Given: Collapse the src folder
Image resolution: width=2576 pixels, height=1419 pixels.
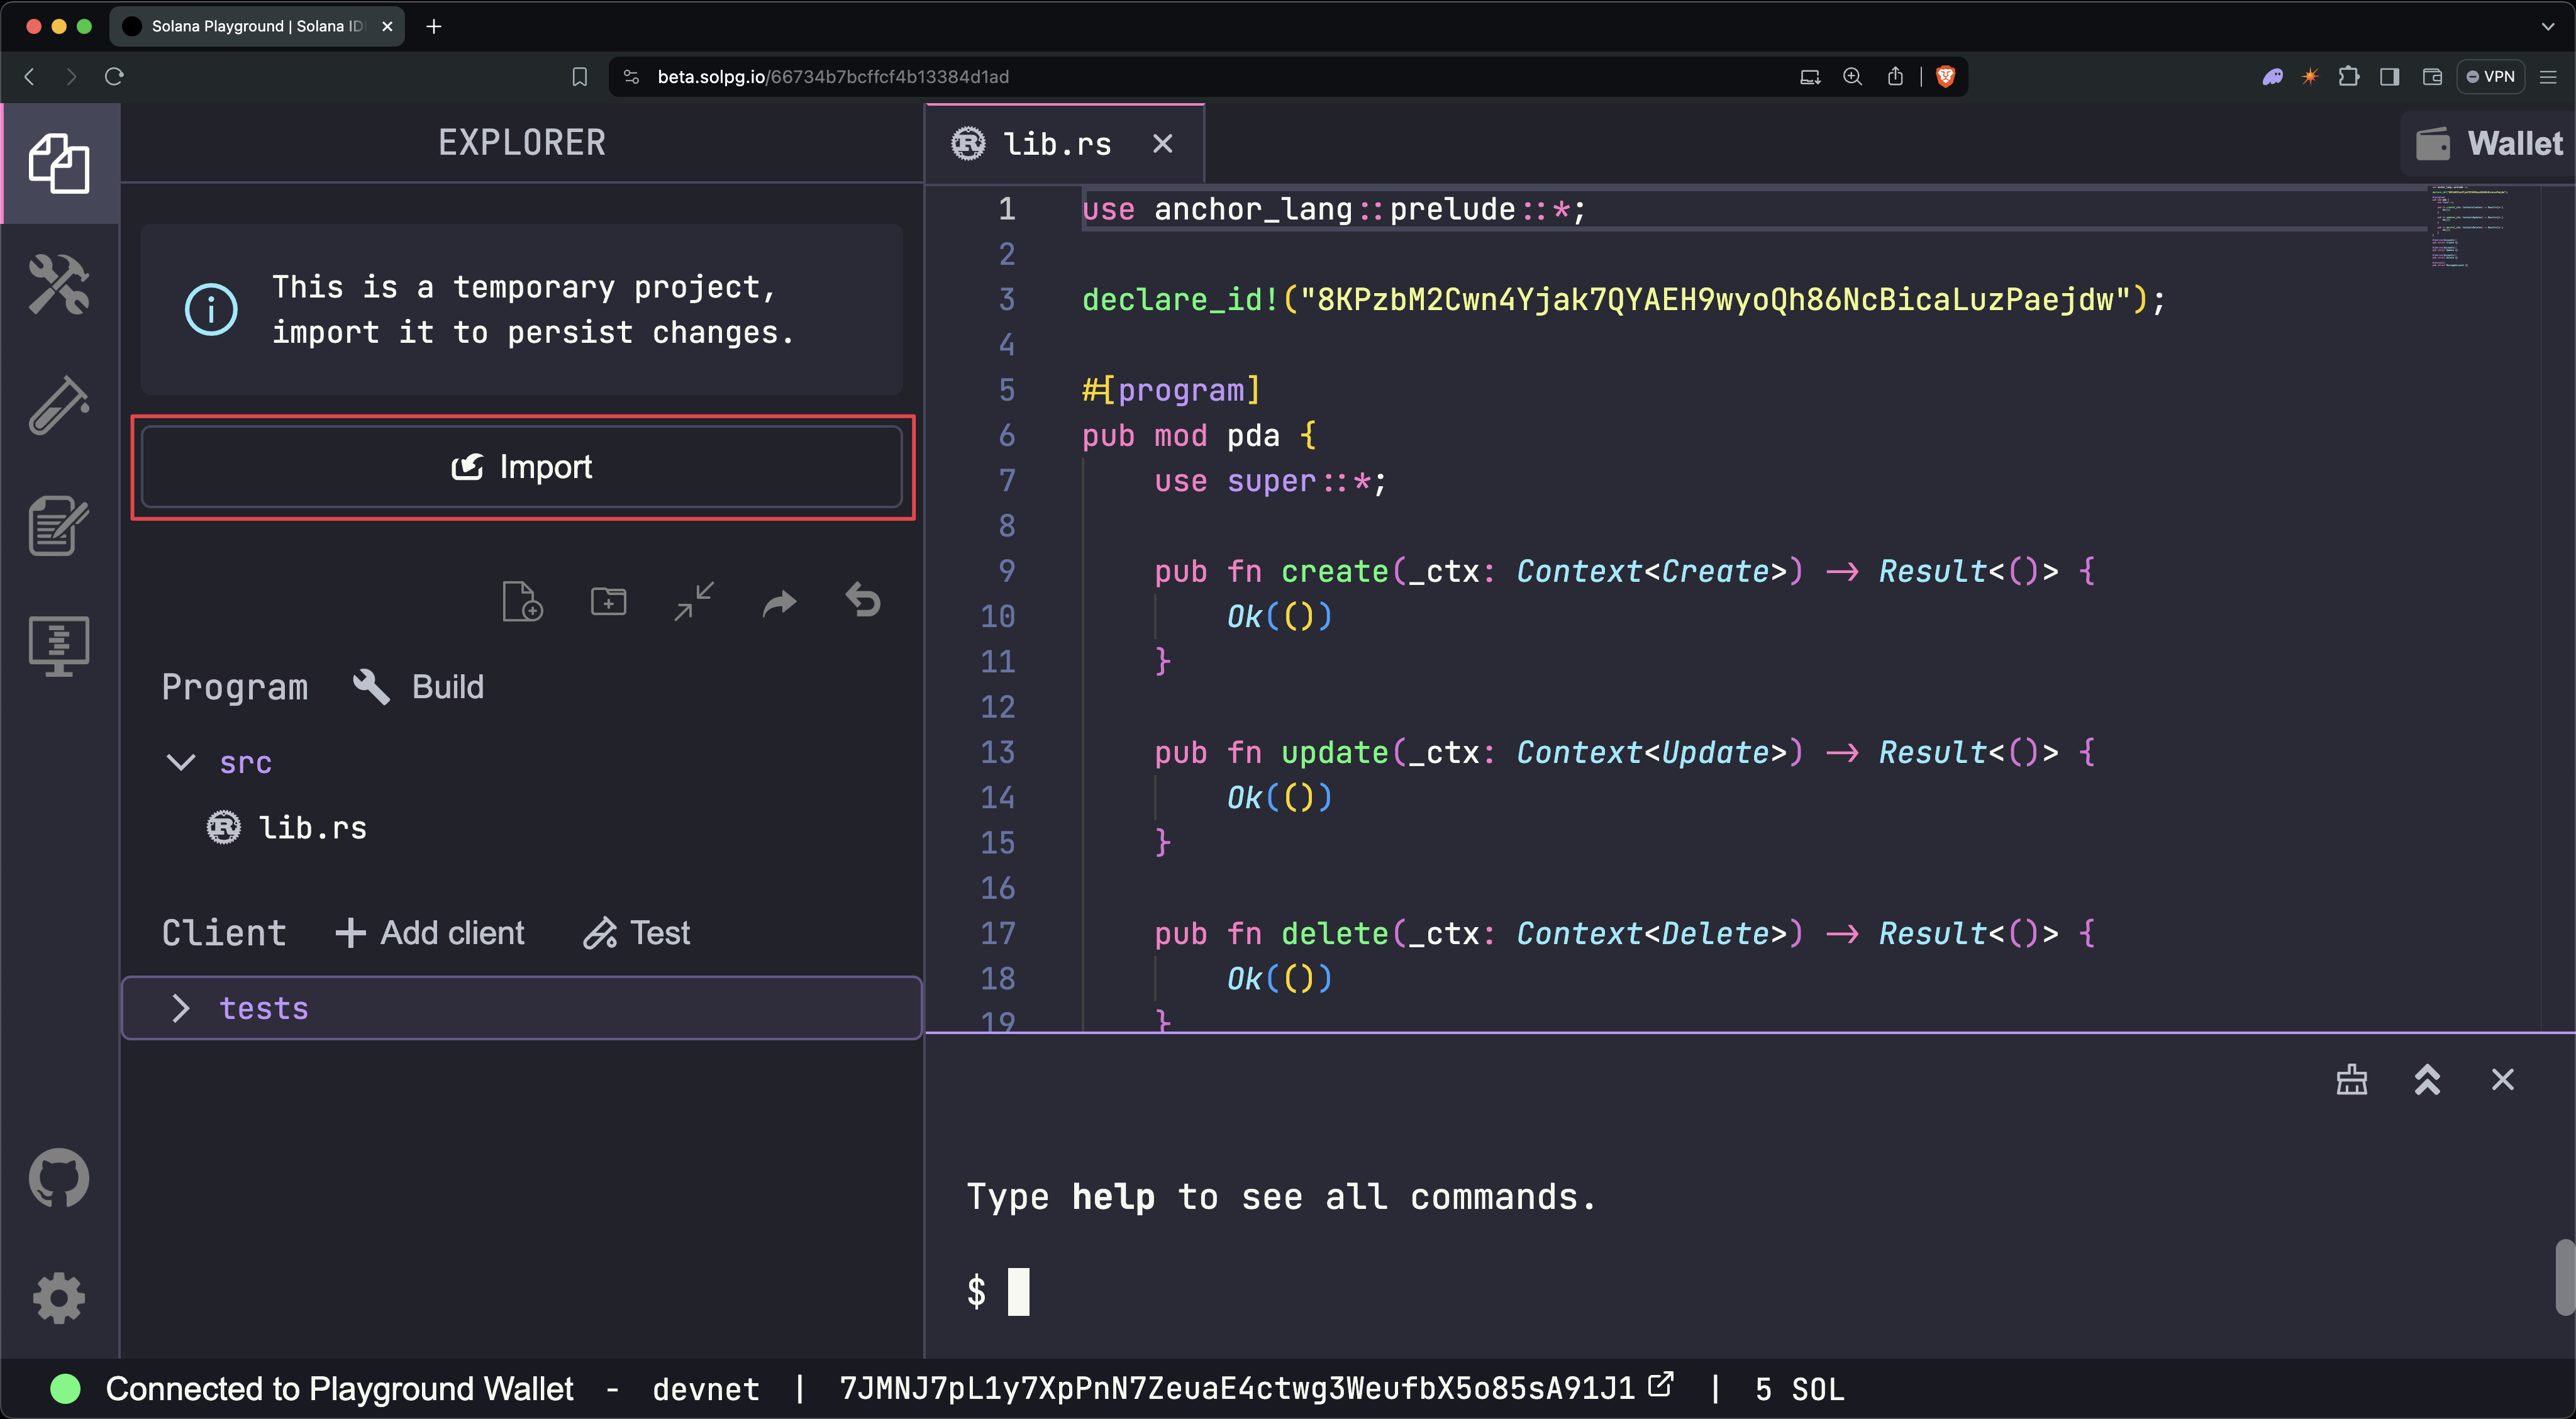Looking at the screenshot, I should click(181, 763).
